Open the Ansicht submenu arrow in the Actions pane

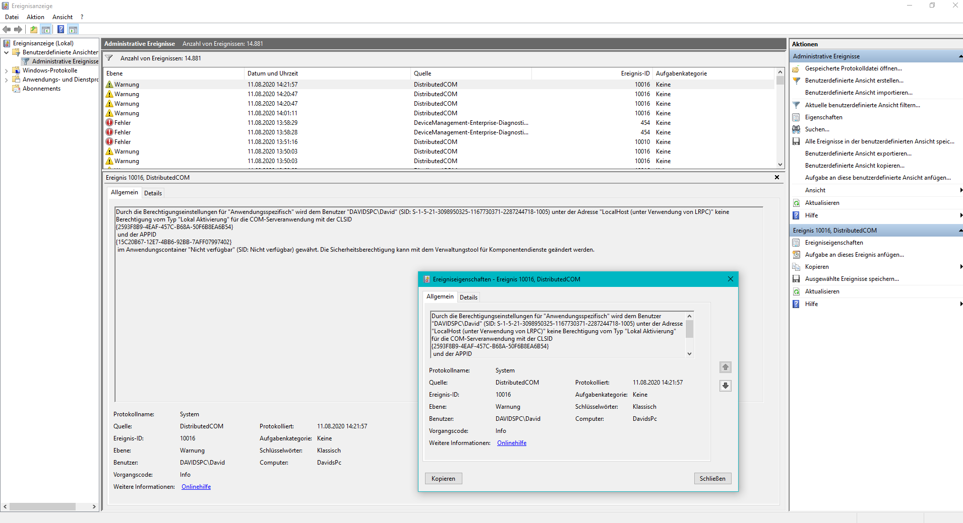(x=961, y=190)
